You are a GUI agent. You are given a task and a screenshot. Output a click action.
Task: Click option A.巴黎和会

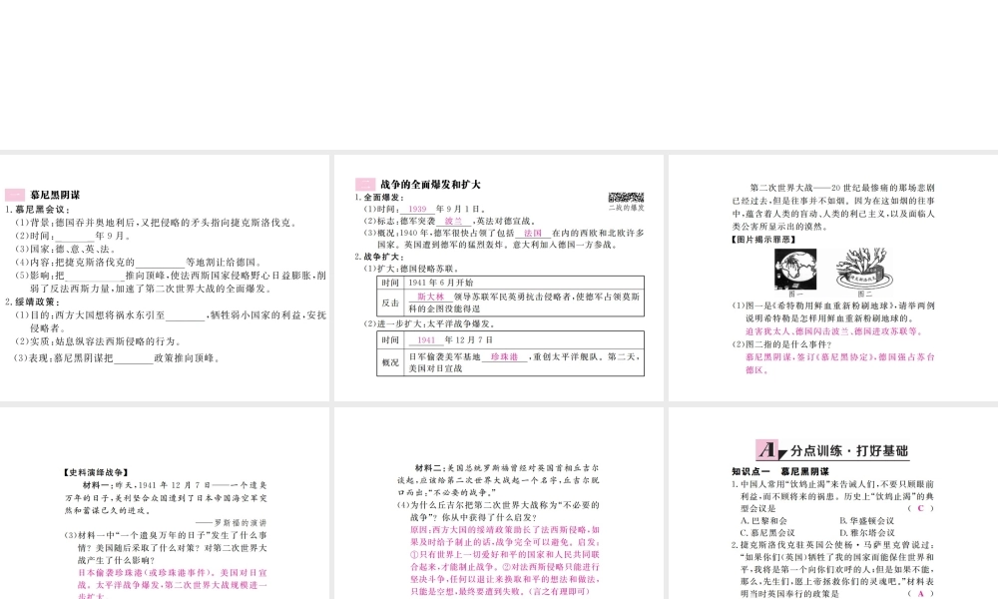click(763, 521)
